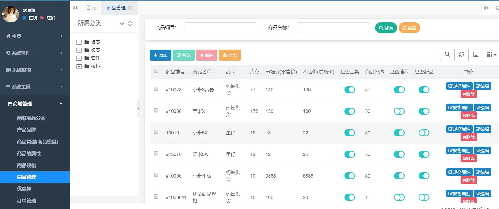499x209 pixels.
Task: Click the 重置 reset button
Action: 409,28
